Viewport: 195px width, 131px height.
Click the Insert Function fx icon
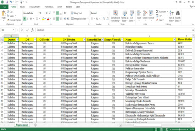(x=33, y=30)
